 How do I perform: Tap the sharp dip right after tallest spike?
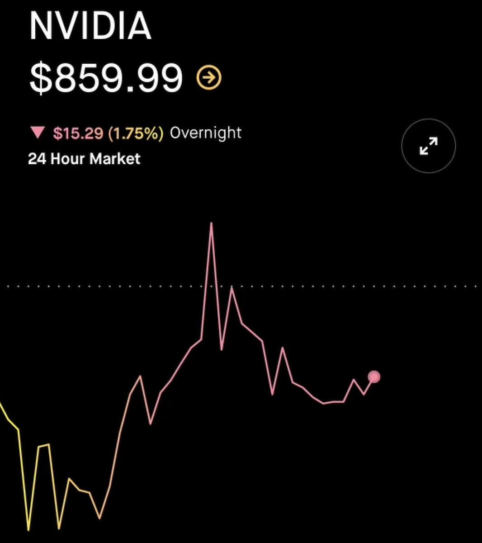pos(222,348)
